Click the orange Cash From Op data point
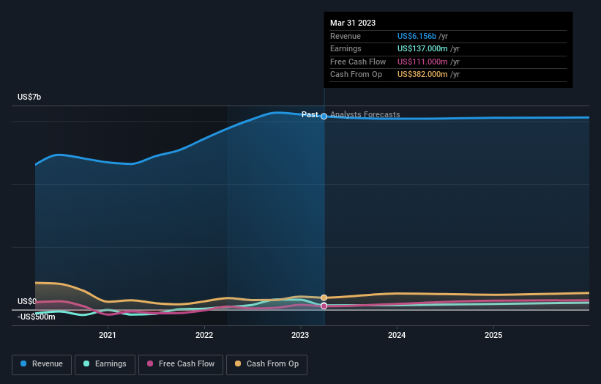601x384 pixels. tap(324, 298)
